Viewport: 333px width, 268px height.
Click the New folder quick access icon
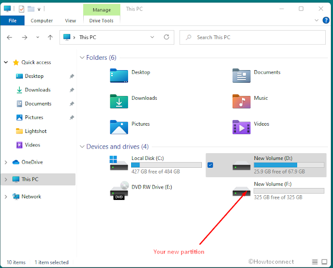tap(31, 9)
